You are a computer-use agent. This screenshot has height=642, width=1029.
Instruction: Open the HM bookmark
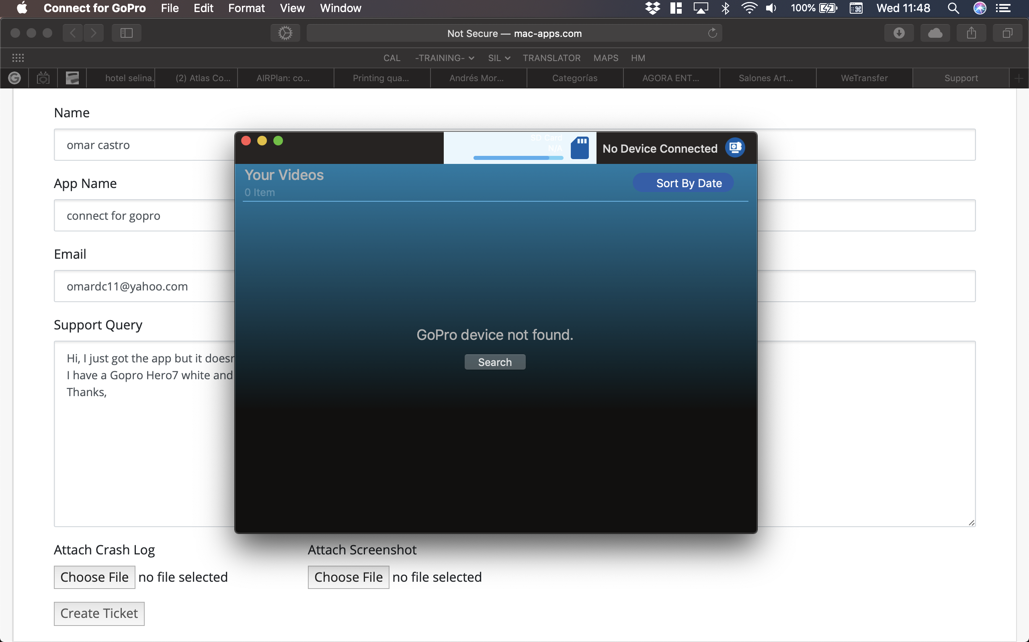point(638,58)
